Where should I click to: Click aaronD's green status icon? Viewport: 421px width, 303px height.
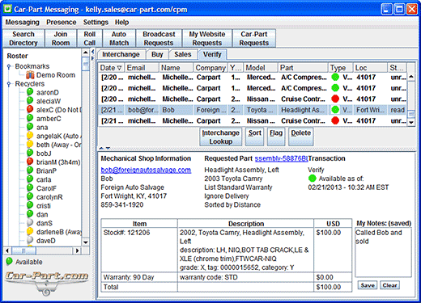[x=30, y=92]
